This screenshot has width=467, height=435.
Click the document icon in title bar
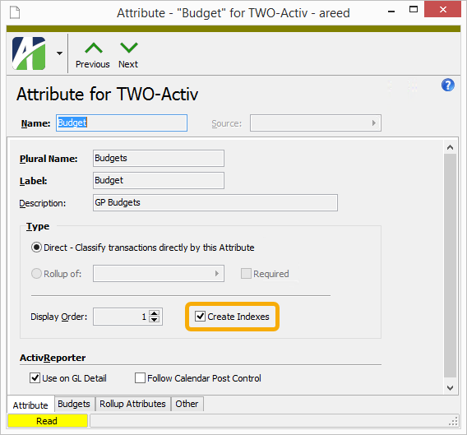tap(15, 13)
